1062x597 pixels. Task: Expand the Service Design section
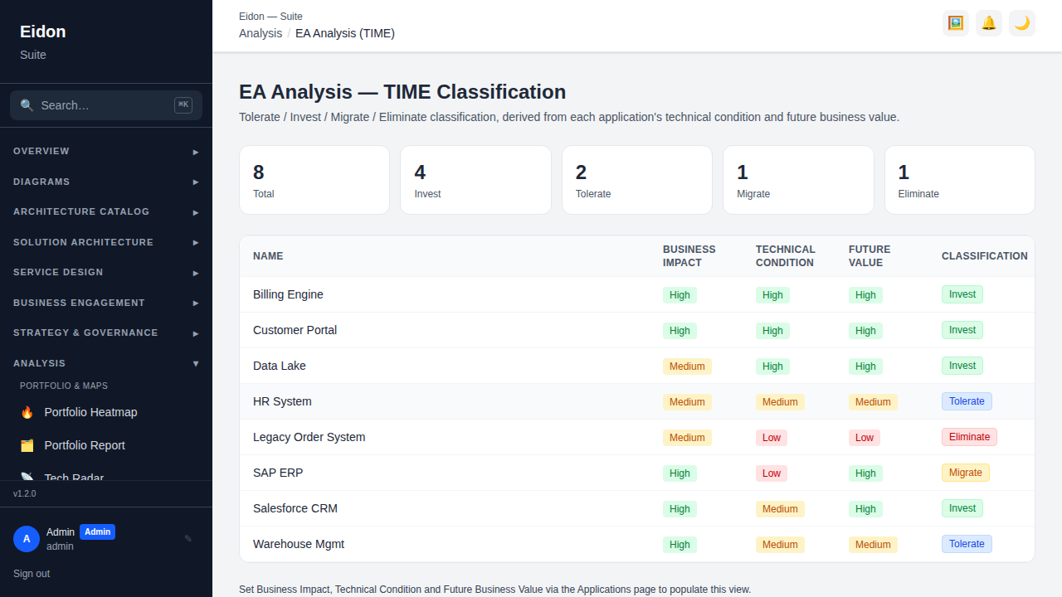tap(106, 272)
